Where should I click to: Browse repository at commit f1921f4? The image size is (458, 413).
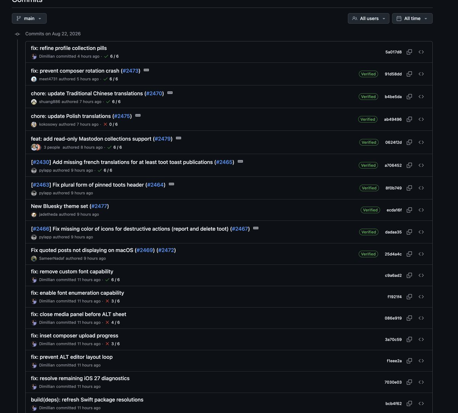[421, 297]
